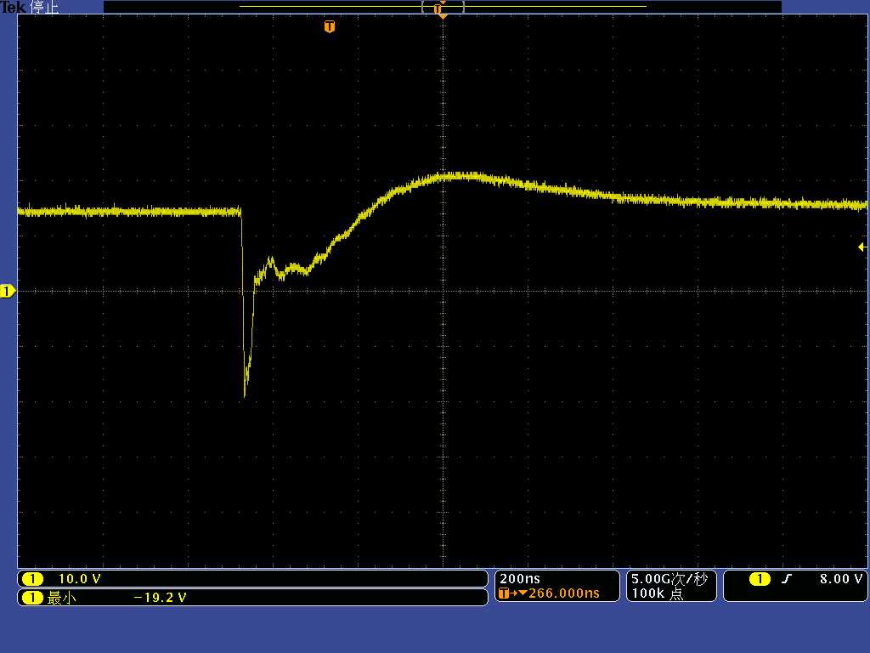Click the 最小 measurement label
Image resolution: width=870 pixels, height=653 pixels.
click(x=61, y=598)
